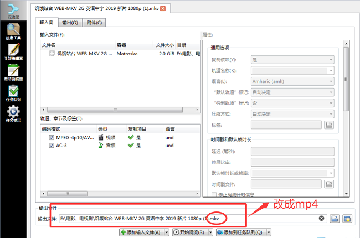Screen dimensions: 360x238
Task: Switch to the Input (输入) tab
Action: [47, 22]
